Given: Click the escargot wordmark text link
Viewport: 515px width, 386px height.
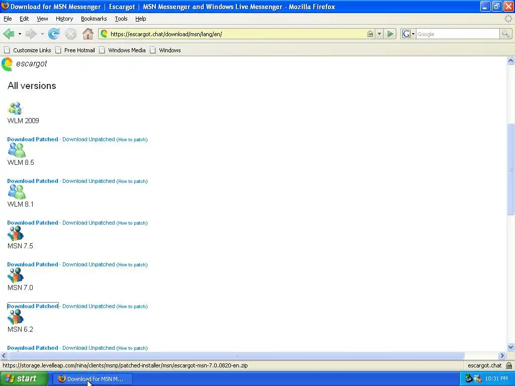Looking at the screenshot, I should point(32,63).
